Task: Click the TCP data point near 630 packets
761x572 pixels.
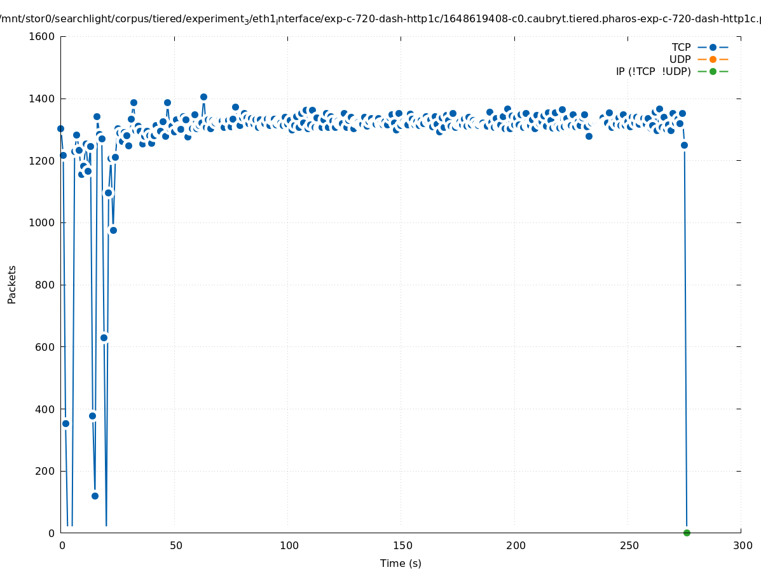Action: pyautogui.click(x=104, y=337)
